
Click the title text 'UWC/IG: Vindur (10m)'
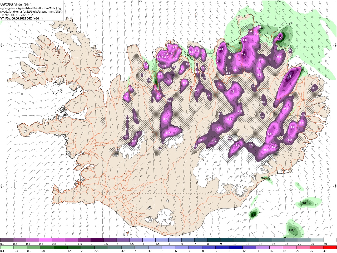point(16,4)
